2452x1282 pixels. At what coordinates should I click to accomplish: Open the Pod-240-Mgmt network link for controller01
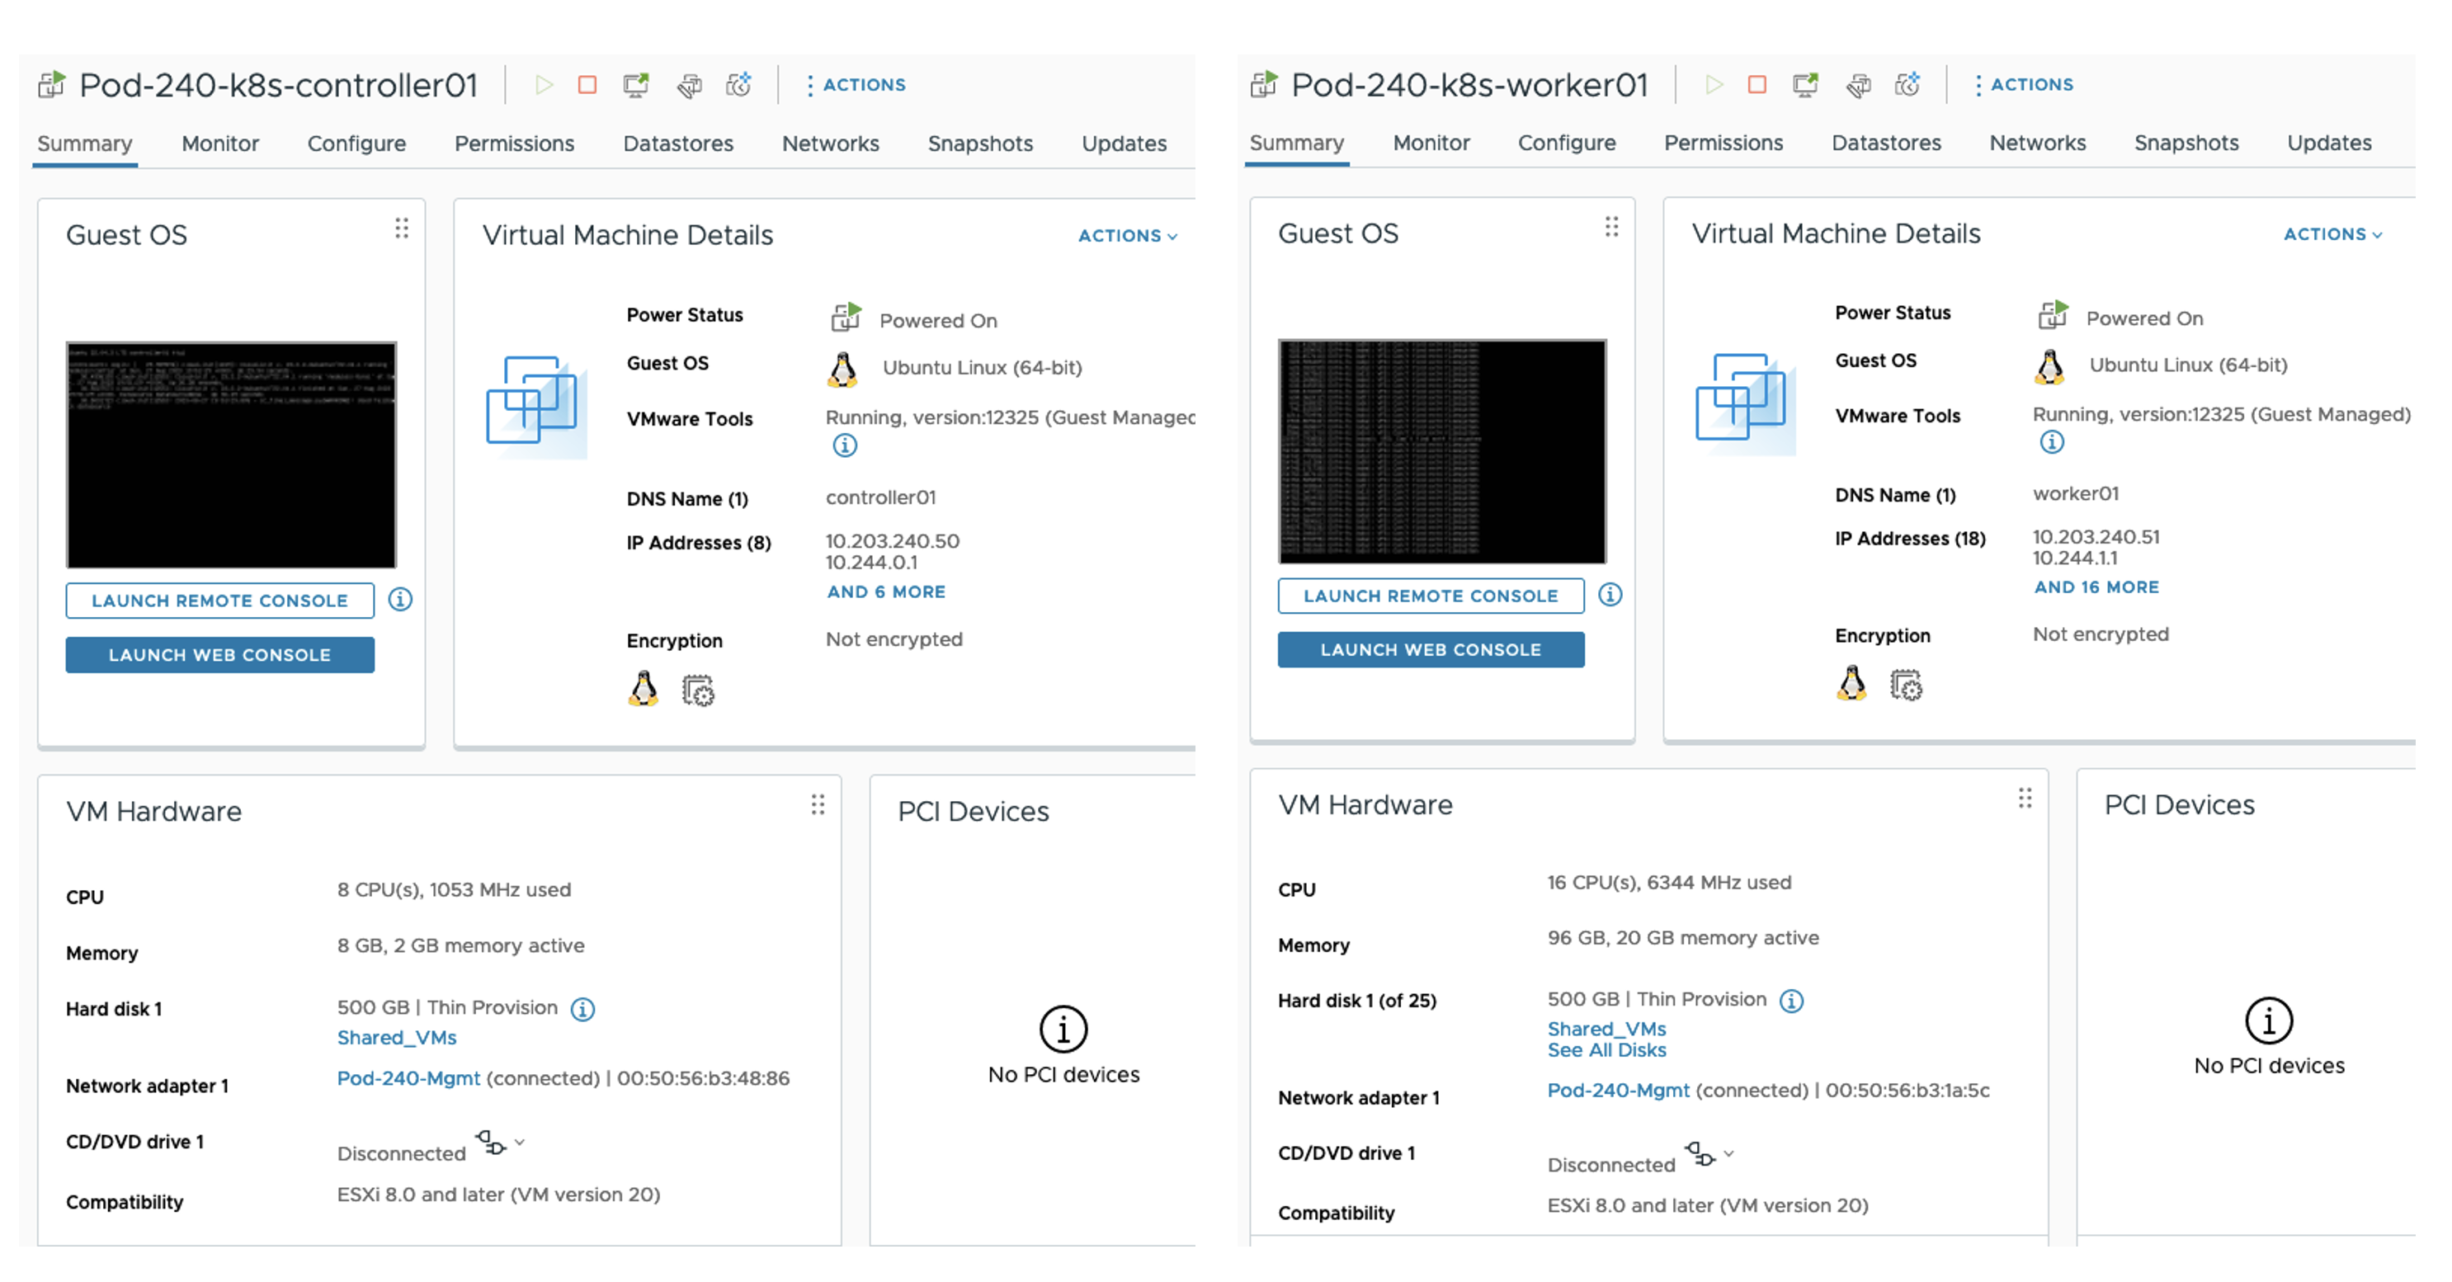pos(408,1078)
